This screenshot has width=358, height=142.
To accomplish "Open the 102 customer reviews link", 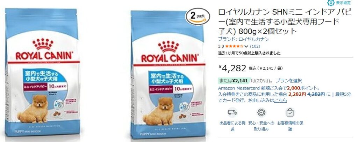I will coord(255,46).
